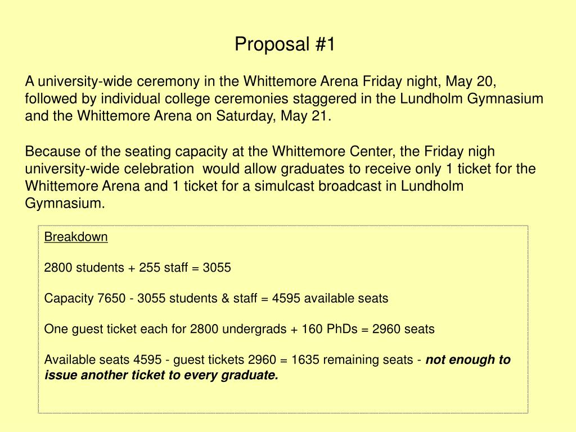Click '160 PhDs' in the breakdown box
This screenshot has height=432, width=576.
pyautogui.click(x=330, y=328)
